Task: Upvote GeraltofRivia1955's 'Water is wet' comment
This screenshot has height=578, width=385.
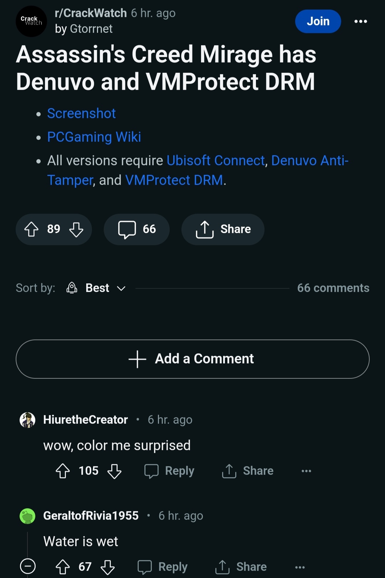Action: point(63,567)
